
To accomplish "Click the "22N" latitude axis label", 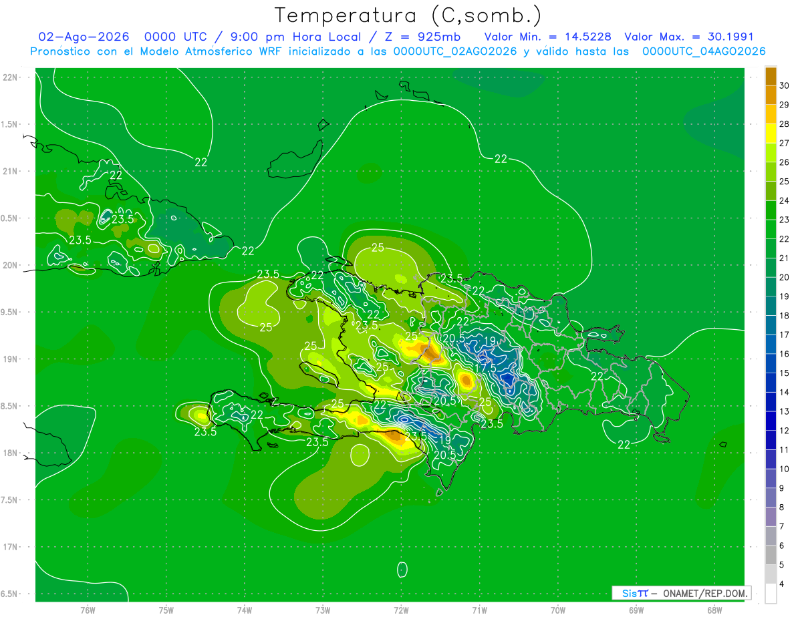I will click(11, 77).
